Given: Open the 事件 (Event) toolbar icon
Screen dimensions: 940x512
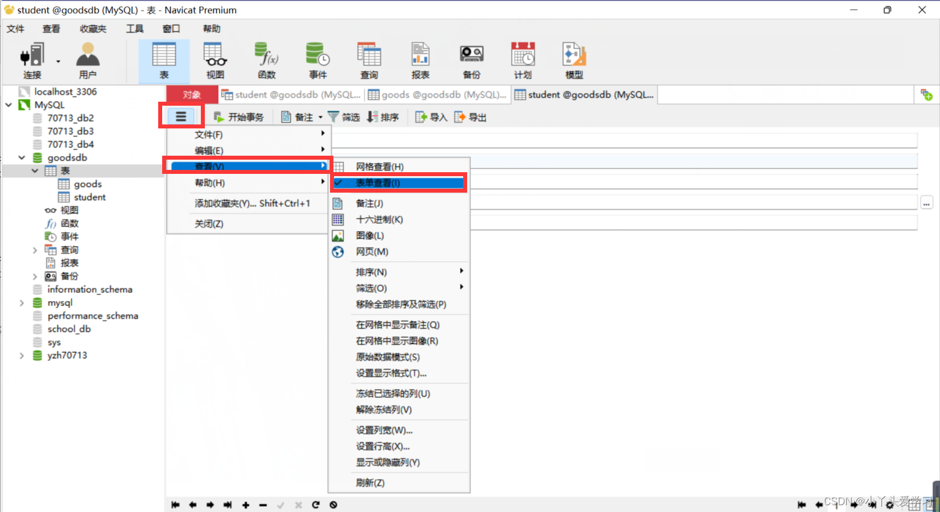Looking at the screenshot, I should 318,61.
